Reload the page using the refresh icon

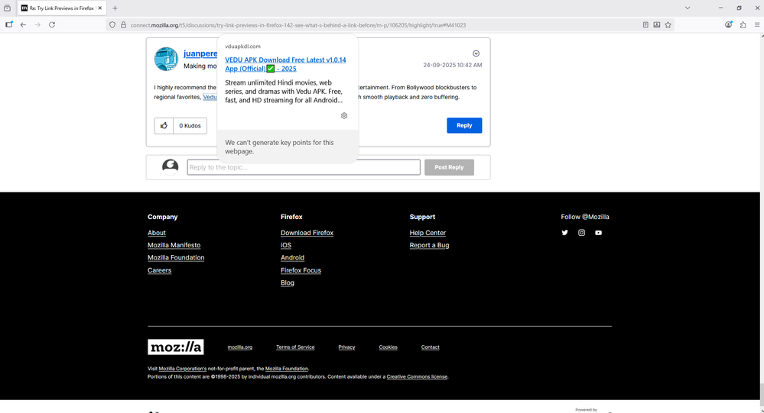point(52,24)
